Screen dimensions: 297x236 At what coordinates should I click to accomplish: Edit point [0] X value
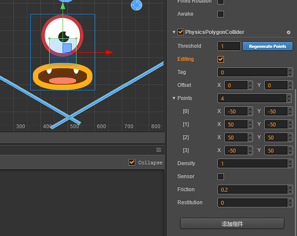pyautogui.click(x=236, y=111)
